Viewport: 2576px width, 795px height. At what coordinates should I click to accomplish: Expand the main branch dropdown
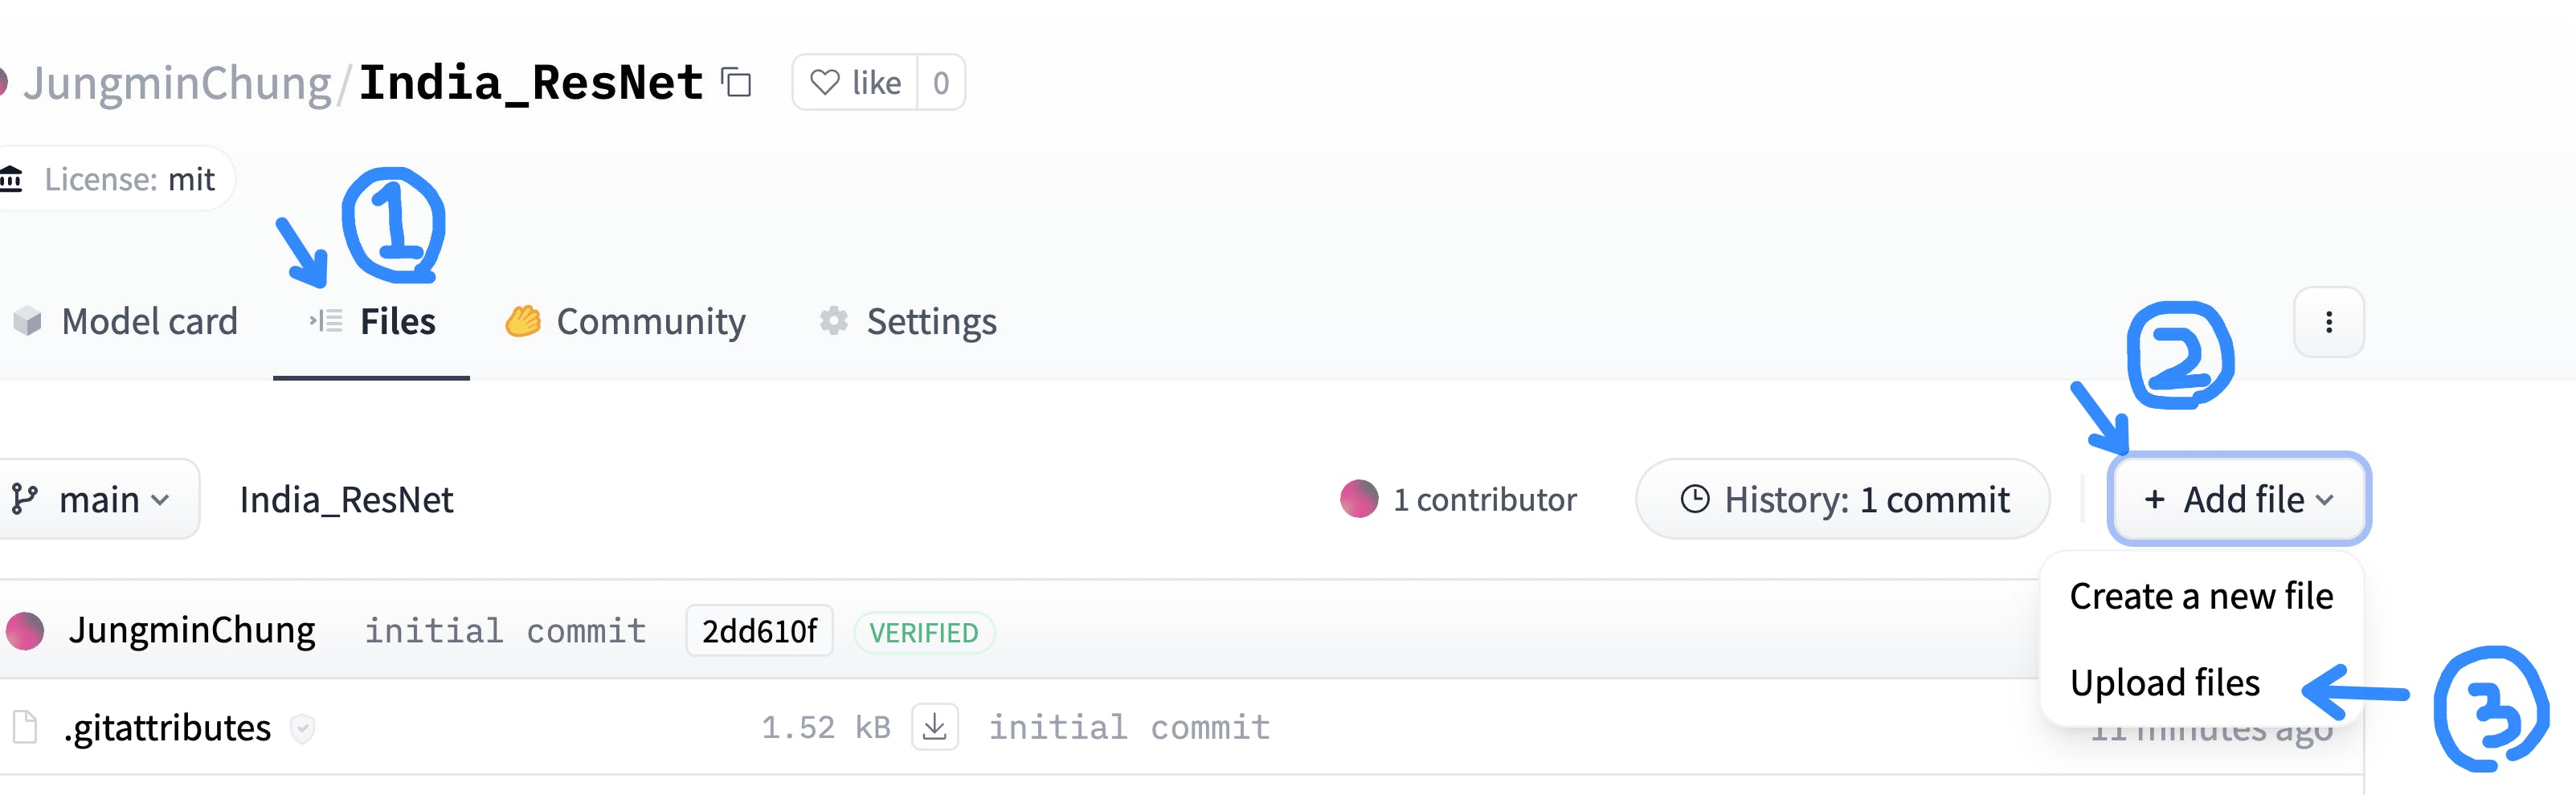93,499
